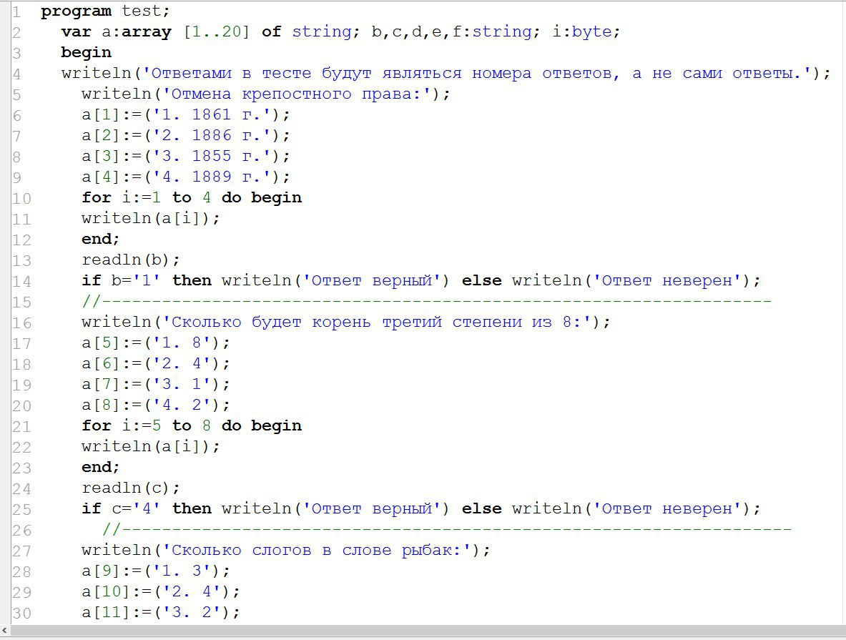Place cursor on 'begin' at line 3

tap(87, 52)
